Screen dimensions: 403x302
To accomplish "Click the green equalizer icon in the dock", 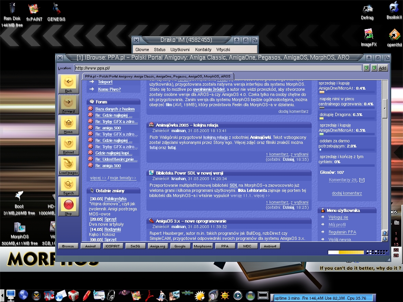I will click(250, 296).
